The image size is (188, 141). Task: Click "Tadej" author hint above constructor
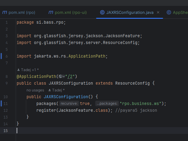point(58,90)
